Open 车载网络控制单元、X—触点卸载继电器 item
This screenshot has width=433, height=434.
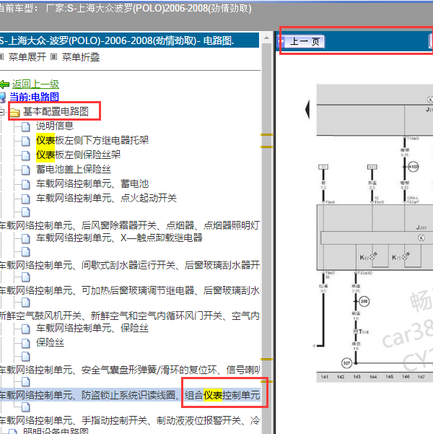[x=119, y=238]
